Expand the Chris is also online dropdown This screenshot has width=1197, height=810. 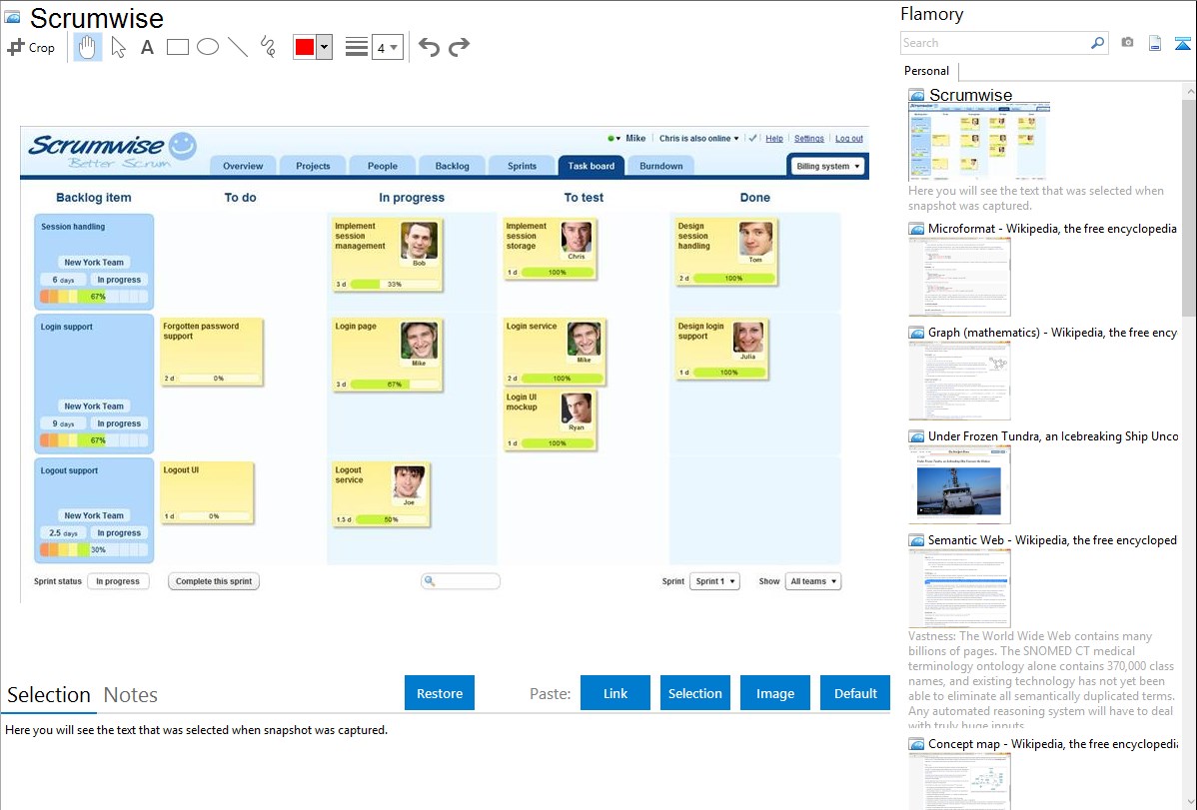pos(699,138)
